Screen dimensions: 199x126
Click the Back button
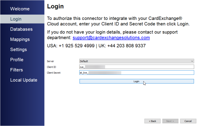point(152,121)
